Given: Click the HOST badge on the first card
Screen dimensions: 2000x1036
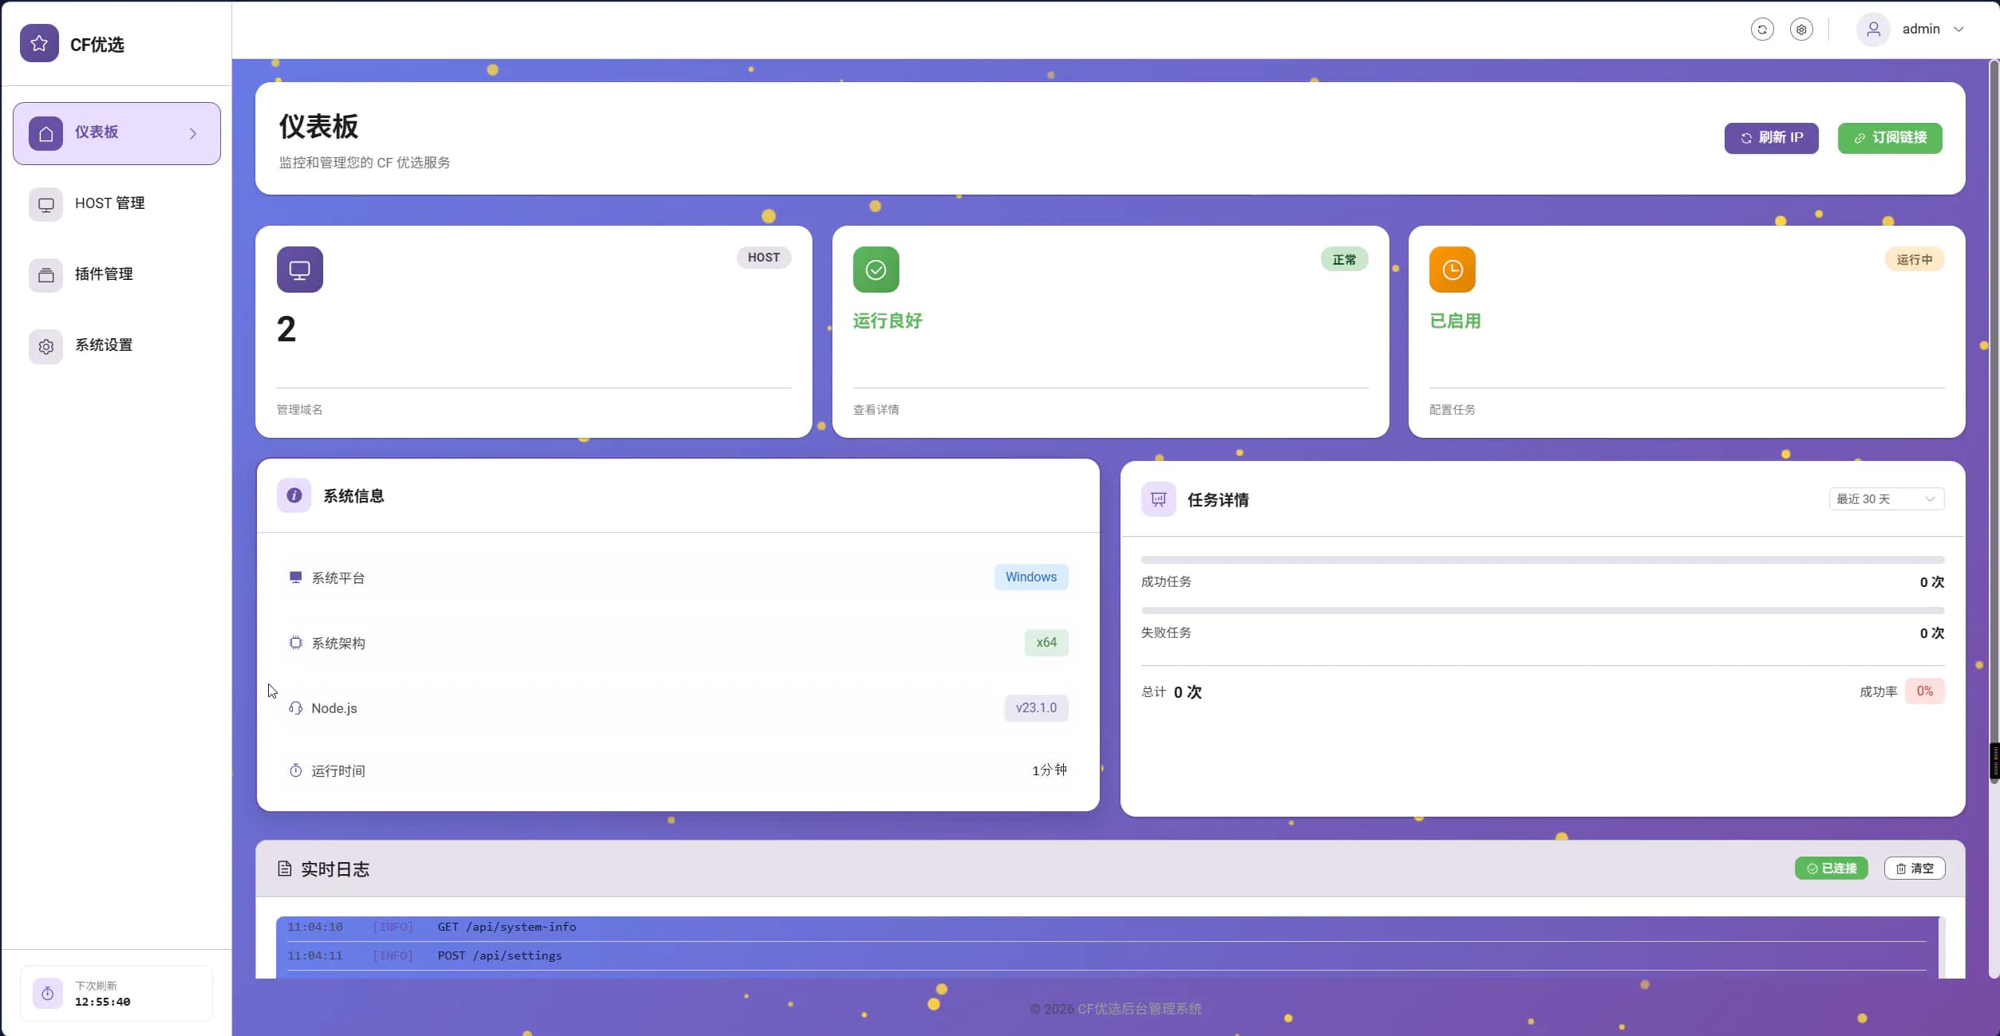Looking at the screenshot, I should pos(764,258).
